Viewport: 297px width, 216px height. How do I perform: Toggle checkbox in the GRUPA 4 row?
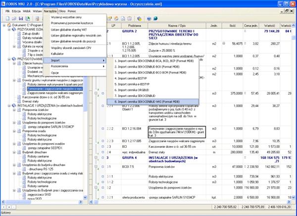pos(103,158)
